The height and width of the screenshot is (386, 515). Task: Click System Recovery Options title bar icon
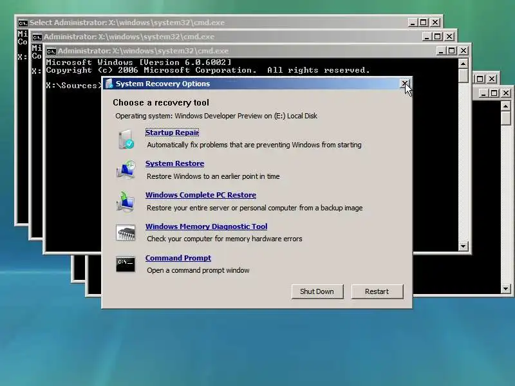[x=109, y=84]
